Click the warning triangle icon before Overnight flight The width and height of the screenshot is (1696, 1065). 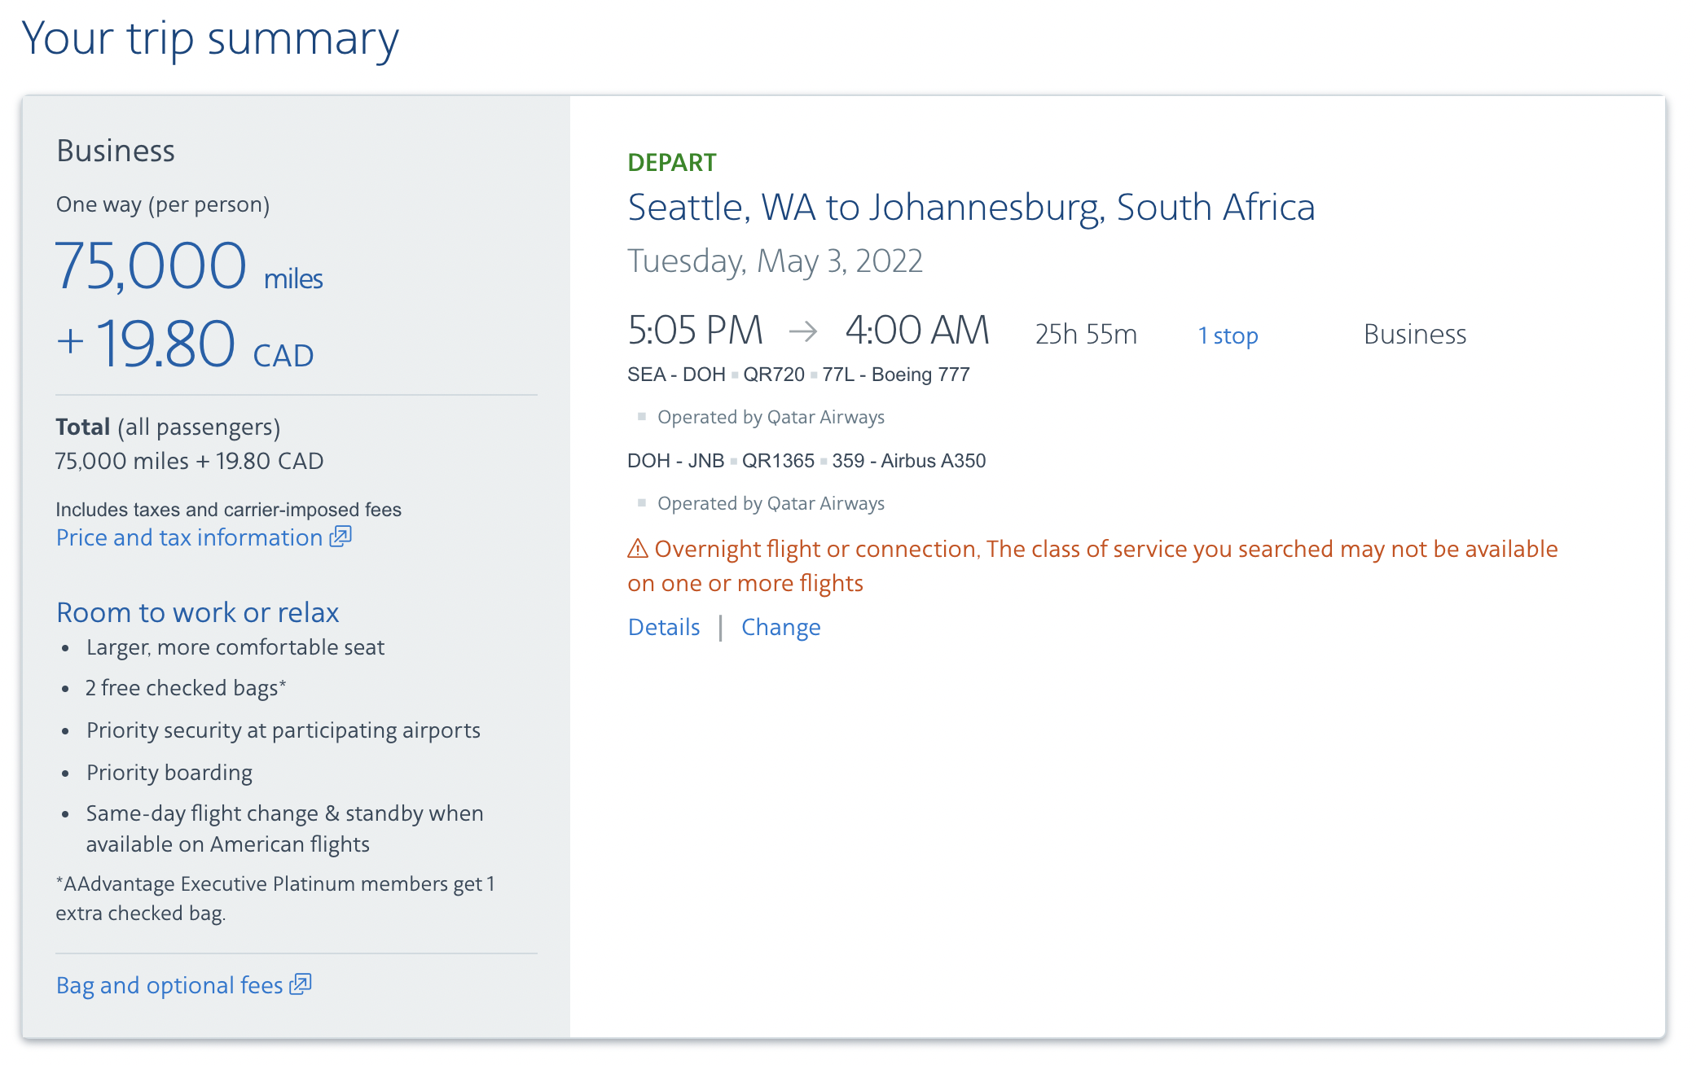[637, 549]
